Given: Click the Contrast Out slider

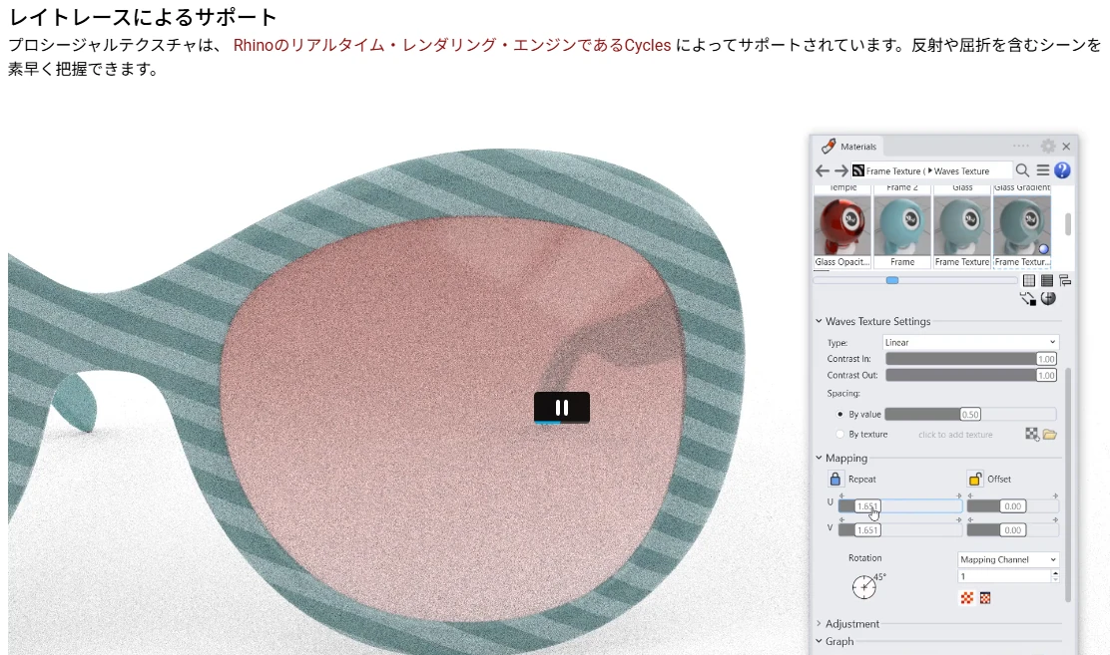Looking at the screenshot, I should [x=970, y=375].
